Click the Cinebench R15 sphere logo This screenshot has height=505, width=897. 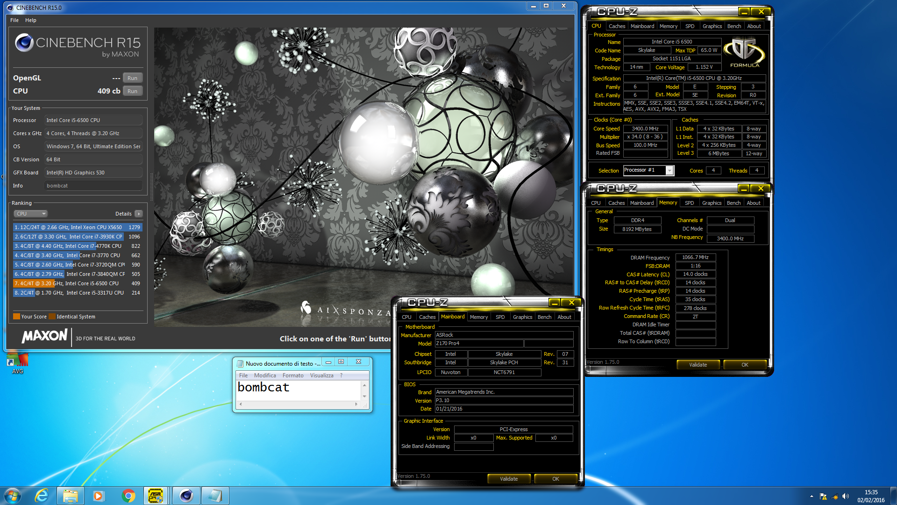[24, 43]
